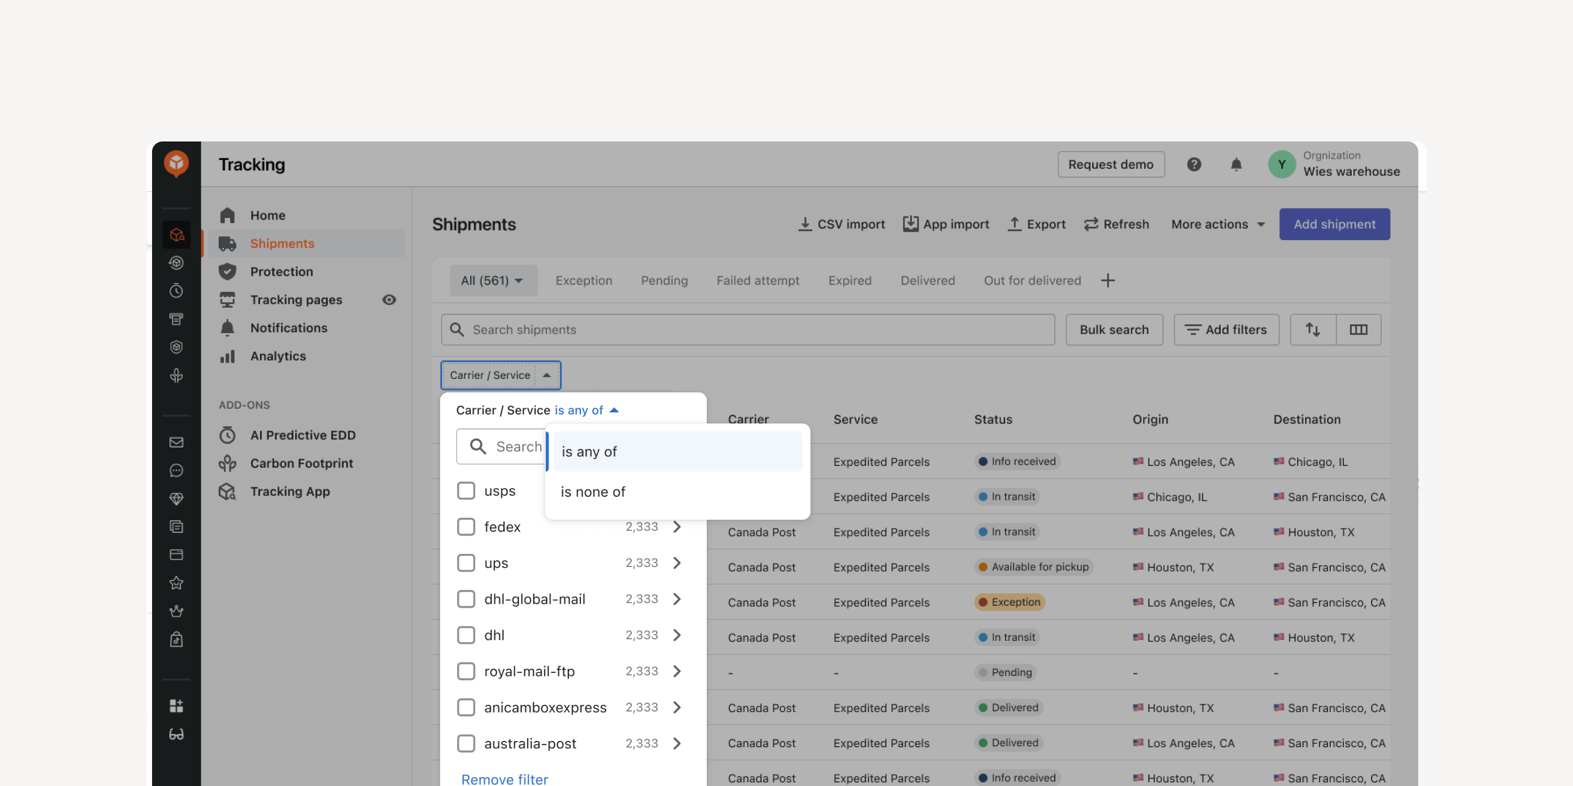
Task: Click the Add shipment button
Action: pyautogui.click(x=1334, y=224)
